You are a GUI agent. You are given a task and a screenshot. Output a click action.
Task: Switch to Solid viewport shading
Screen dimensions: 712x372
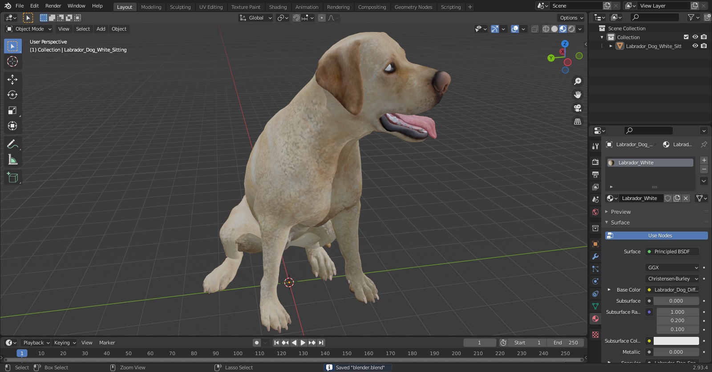pyautogui.click(x=554, y=29)
